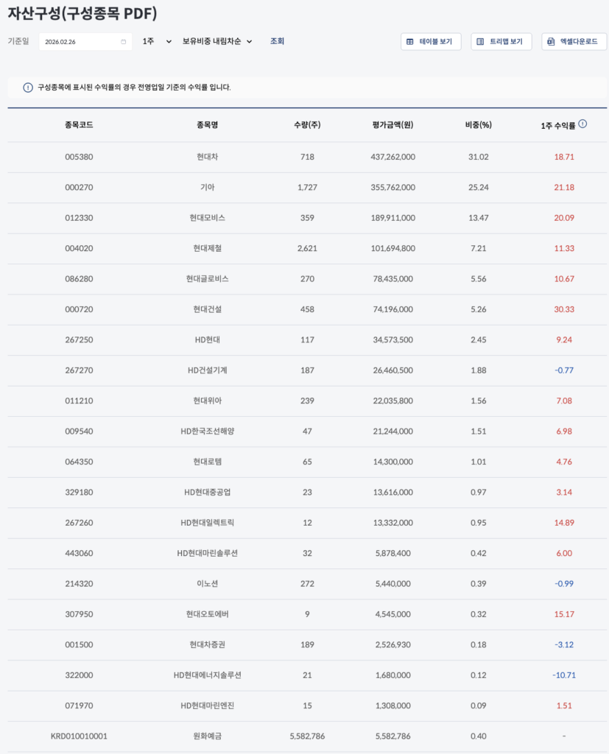
Task: Click the 비중(%) column header
Action: point(478,125)
